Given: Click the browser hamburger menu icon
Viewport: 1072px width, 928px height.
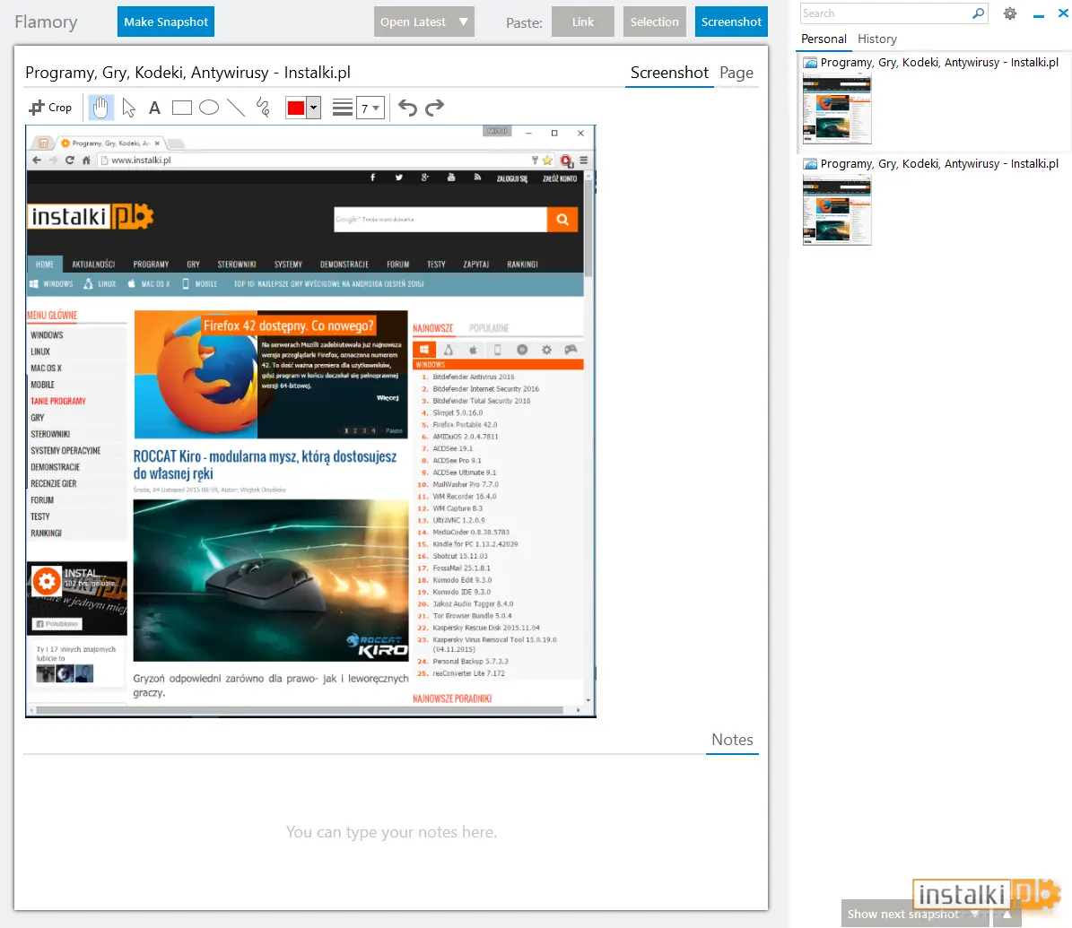Looking at the screenshot, I should [584, 160].
